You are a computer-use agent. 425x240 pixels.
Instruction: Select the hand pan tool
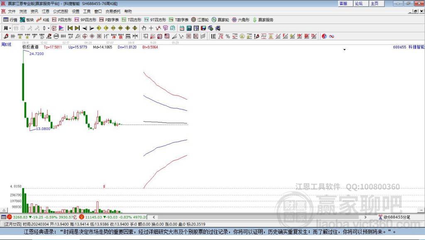point(144,28)
